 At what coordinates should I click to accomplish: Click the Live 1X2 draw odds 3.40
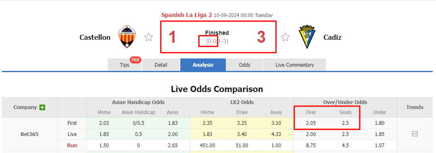coord(242,134)
